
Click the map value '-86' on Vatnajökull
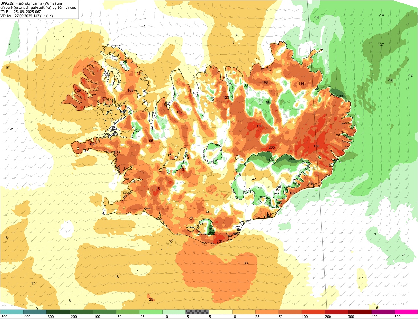coord(291,159)
